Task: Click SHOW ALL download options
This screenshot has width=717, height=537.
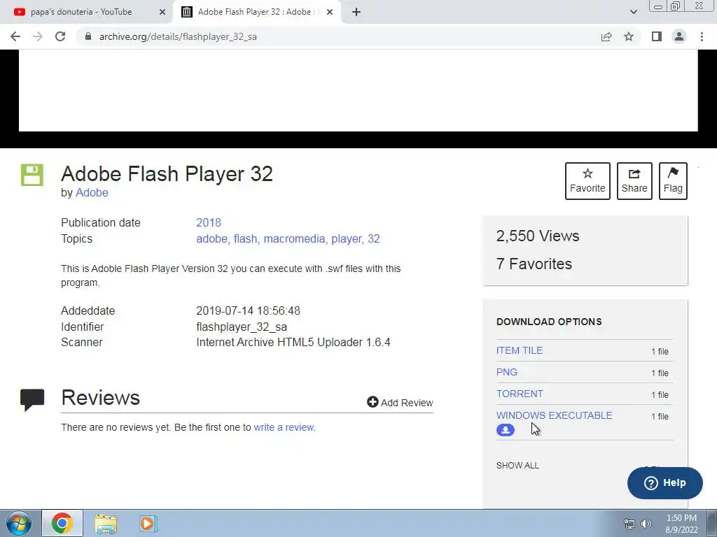Action: (517, 465)
